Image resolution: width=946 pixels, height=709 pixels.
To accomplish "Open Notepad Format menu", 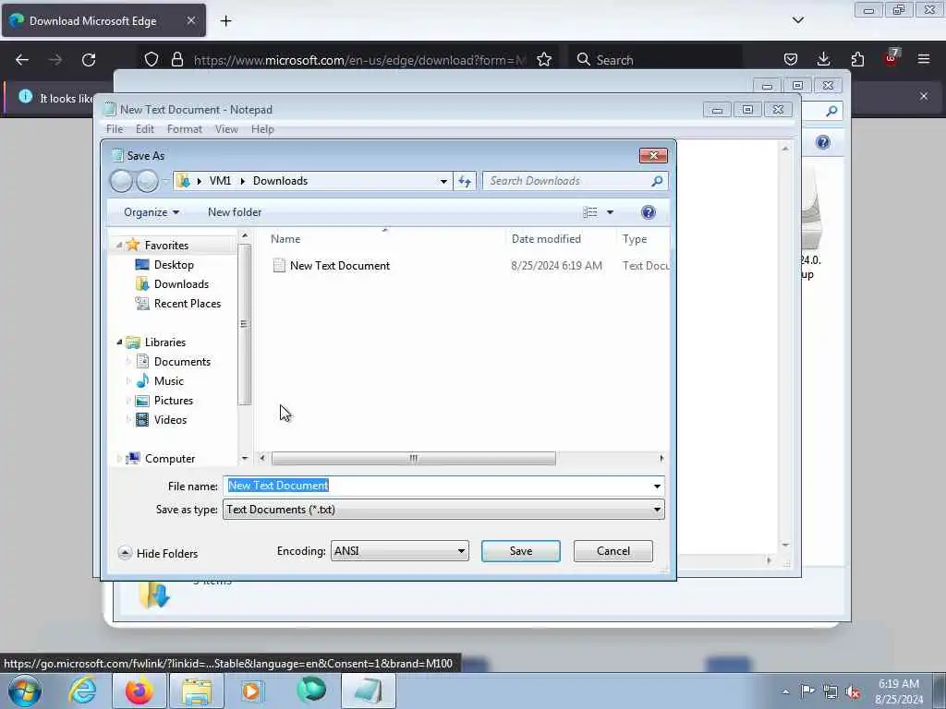I will coord(185,129).
